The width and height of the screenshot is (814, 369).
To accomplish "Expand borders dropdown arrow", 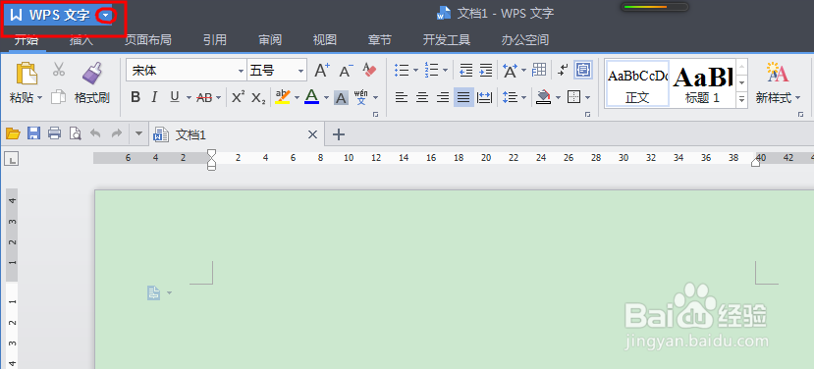I will click(x=587, y=97).
